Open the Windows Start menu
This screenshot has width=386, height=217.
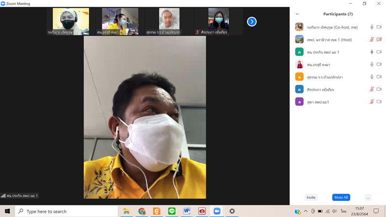[7, 211]
